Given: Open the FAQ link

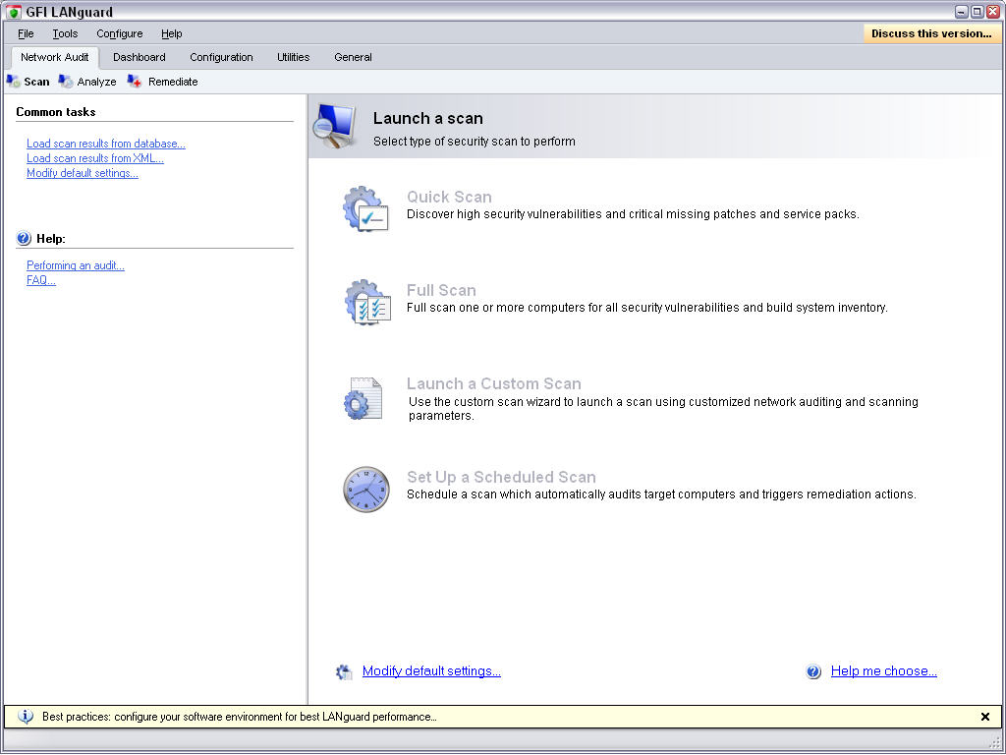Looking at the screenshot, I should pyautogui.click(x=41, y=280).
